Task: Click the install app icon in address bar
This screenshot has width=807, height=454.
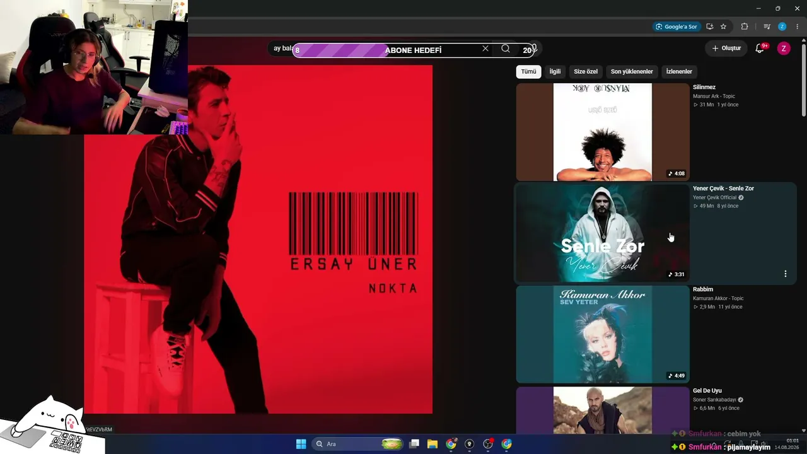Action: click(x=710, y=26)
